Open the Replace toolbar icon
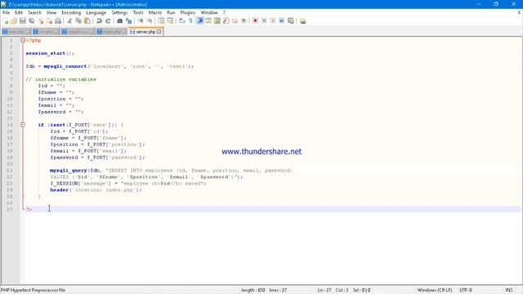The width and height of the screenshot is (523, 294). (x=129, y=21)
